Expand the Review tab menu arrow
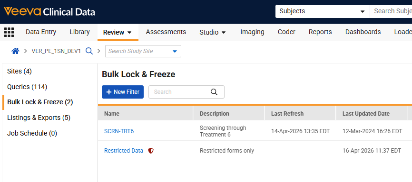 coord(129,33)
